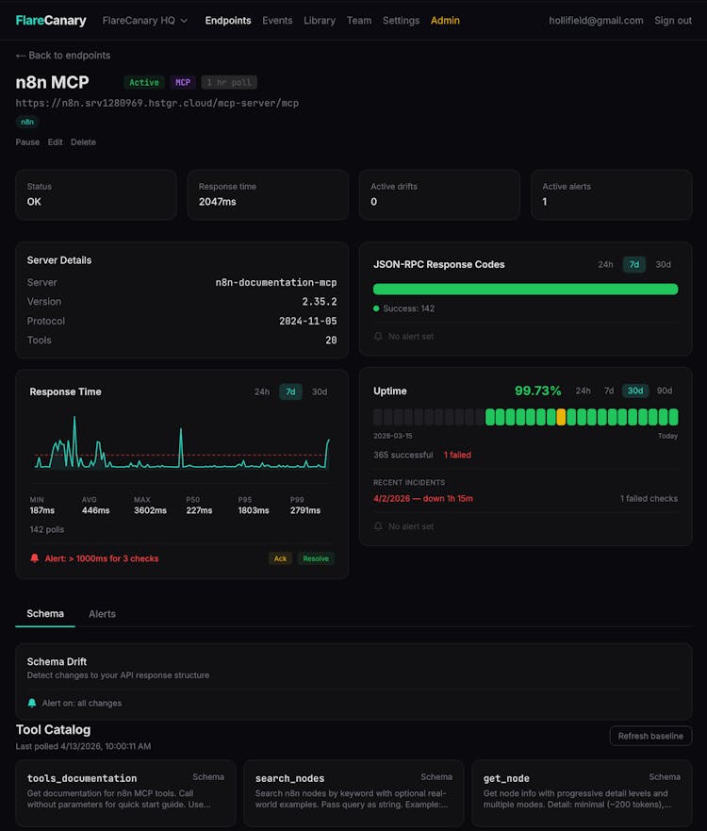Open the 4/2/2026 recent incident entry

tap(423, 498)
